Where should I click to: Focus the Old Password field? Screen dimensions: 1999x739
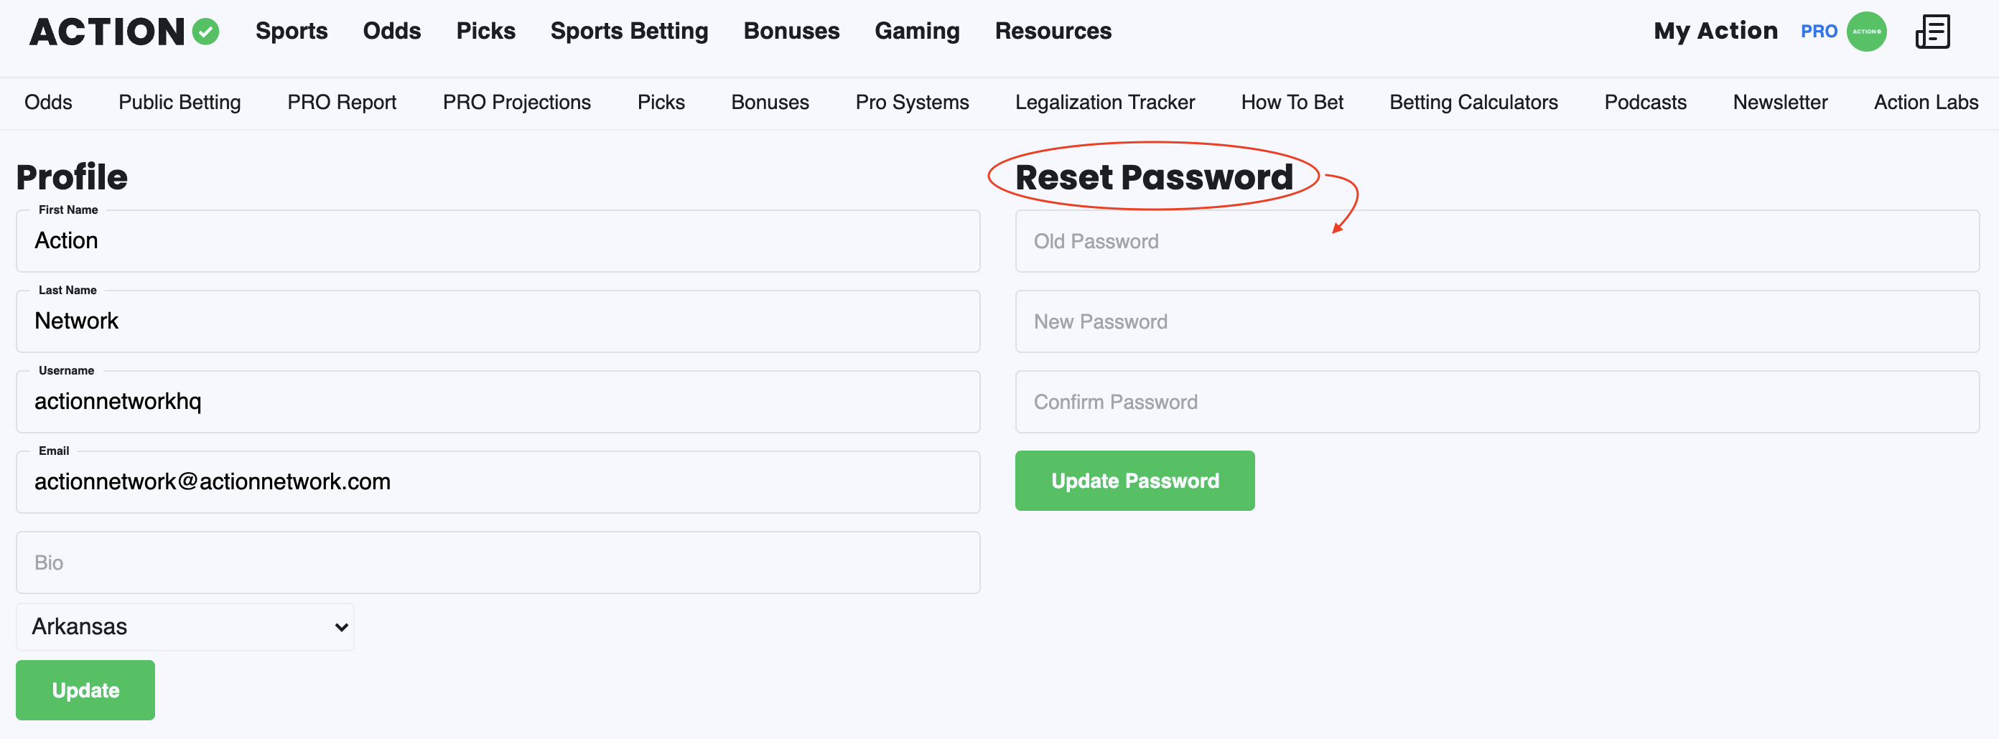[1497, 241]
